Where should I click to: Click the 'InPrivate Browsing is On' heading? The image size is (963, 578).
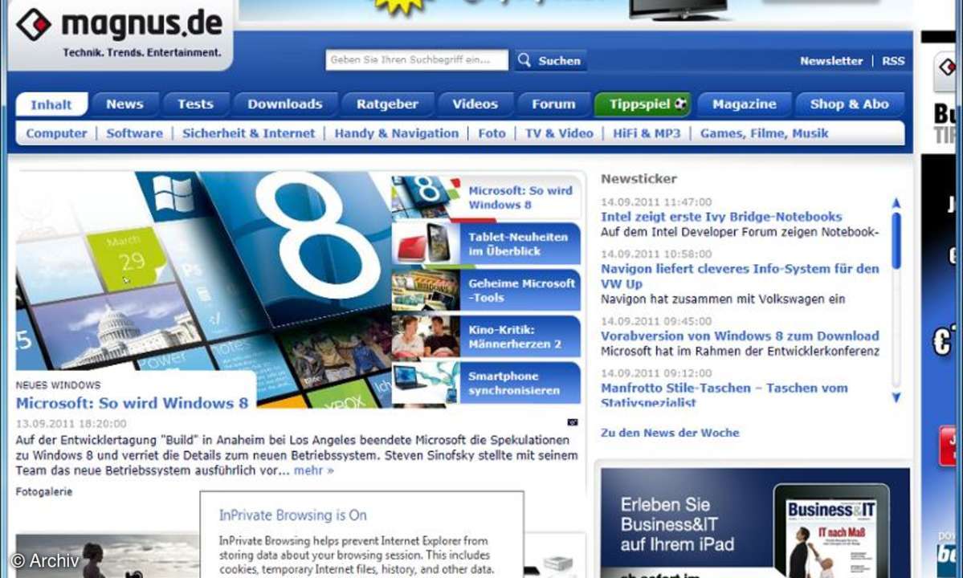click(292, 515)
